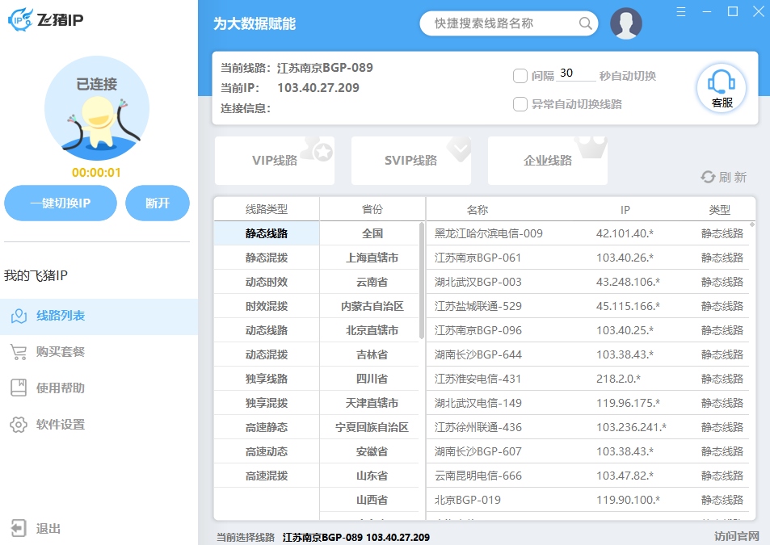Click the line name search field
This screenshot has width=770, height=545.
tap(501, 23)
